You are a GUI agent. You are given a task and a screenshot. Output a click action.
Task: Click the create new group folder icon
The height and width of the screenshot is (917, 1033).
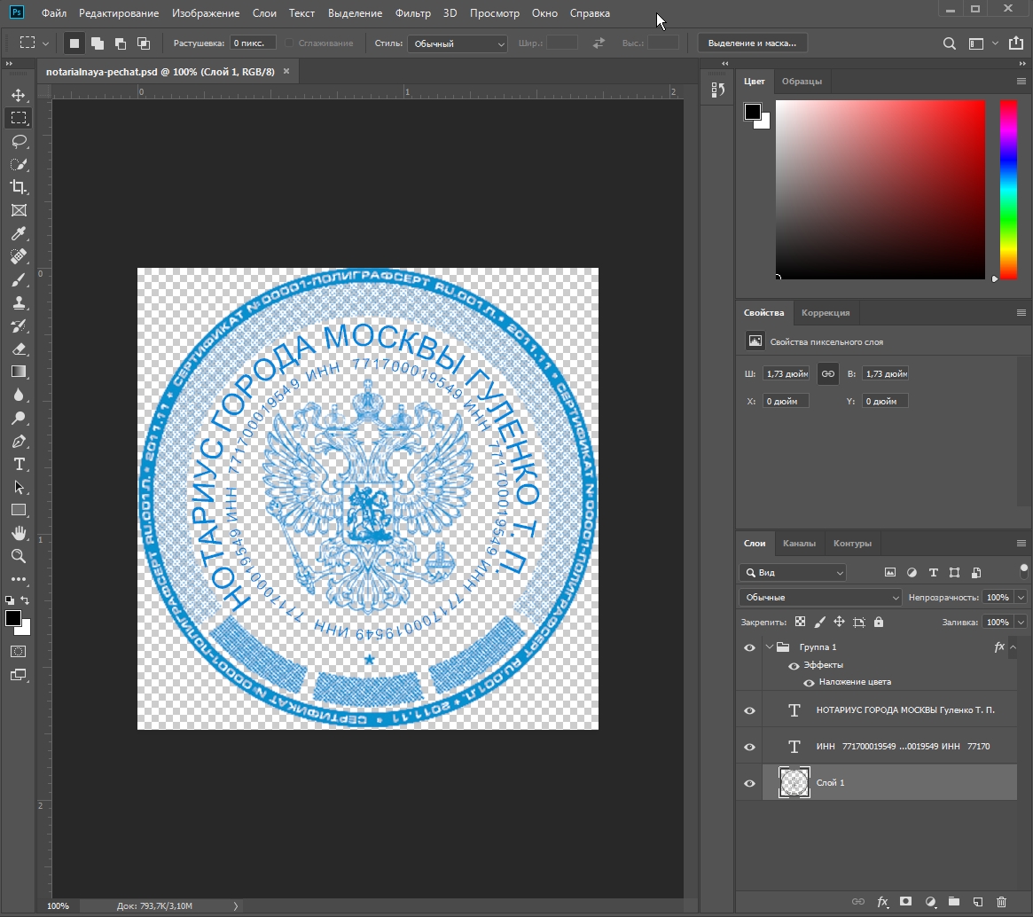pos(953,902)
